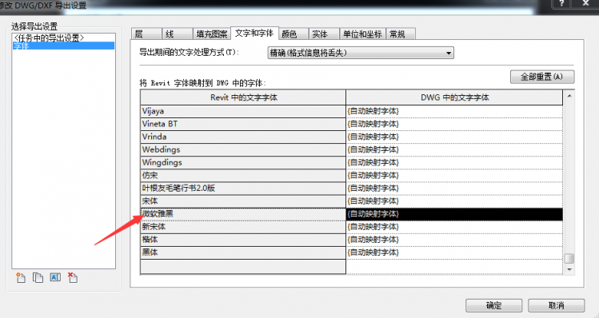Screen dimensions: 599x318
Task: Click the Vijaya font row
Action: [243, 111]
